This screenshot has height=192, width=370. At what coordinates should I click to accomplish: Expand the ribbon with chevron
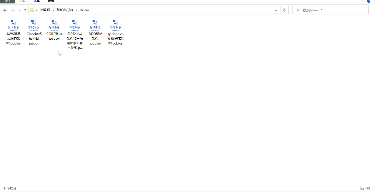[363, 1]
